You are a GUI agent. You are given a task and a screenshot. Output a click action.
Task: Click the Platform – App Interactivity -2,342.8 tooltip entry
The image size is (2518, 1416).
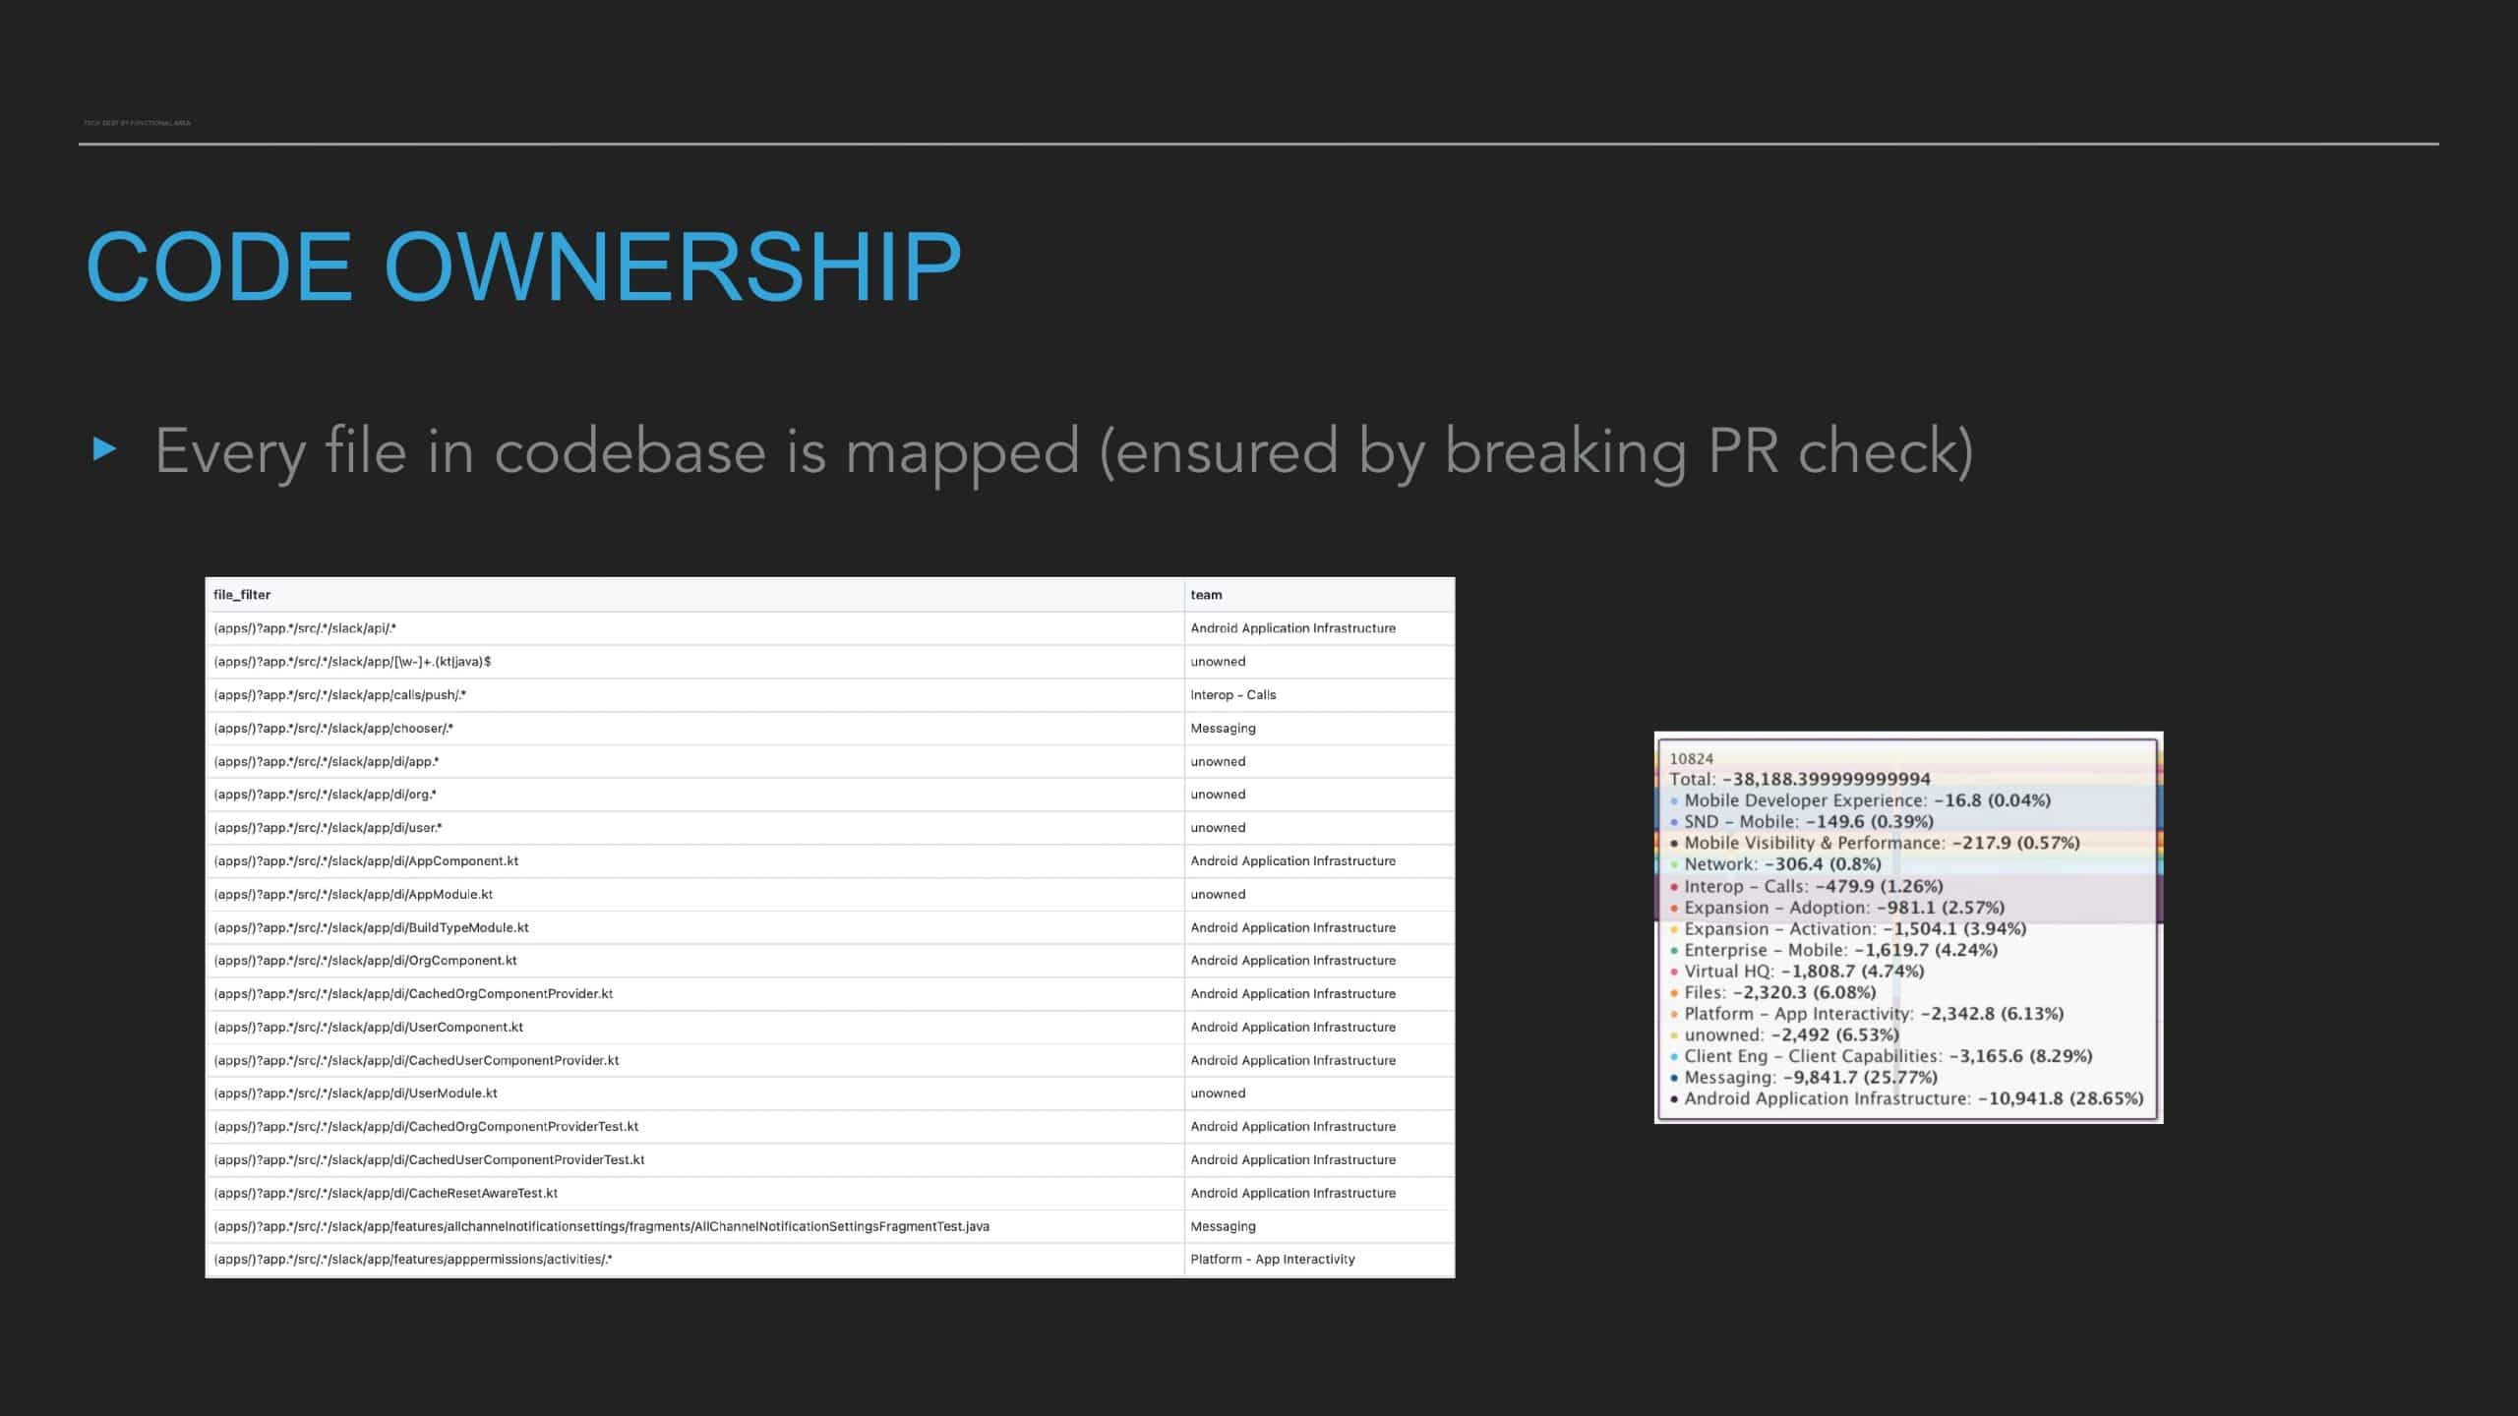pyautogui.click(x=1866, y=1014)
